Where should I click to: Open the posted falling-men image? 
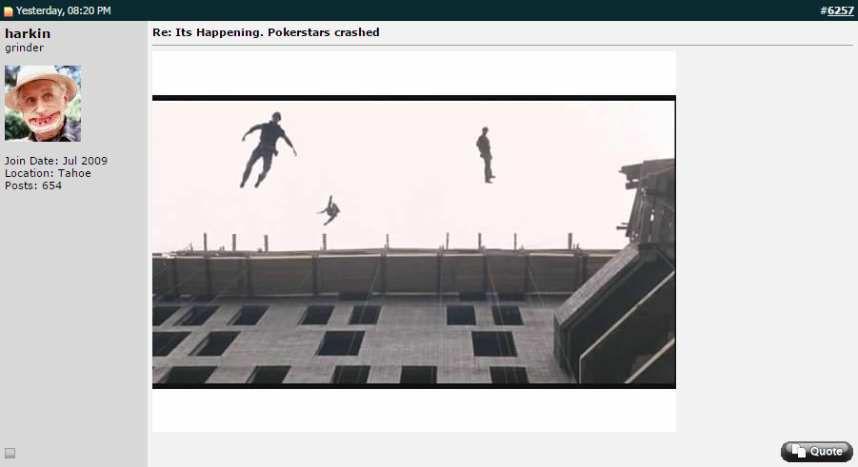413,242
